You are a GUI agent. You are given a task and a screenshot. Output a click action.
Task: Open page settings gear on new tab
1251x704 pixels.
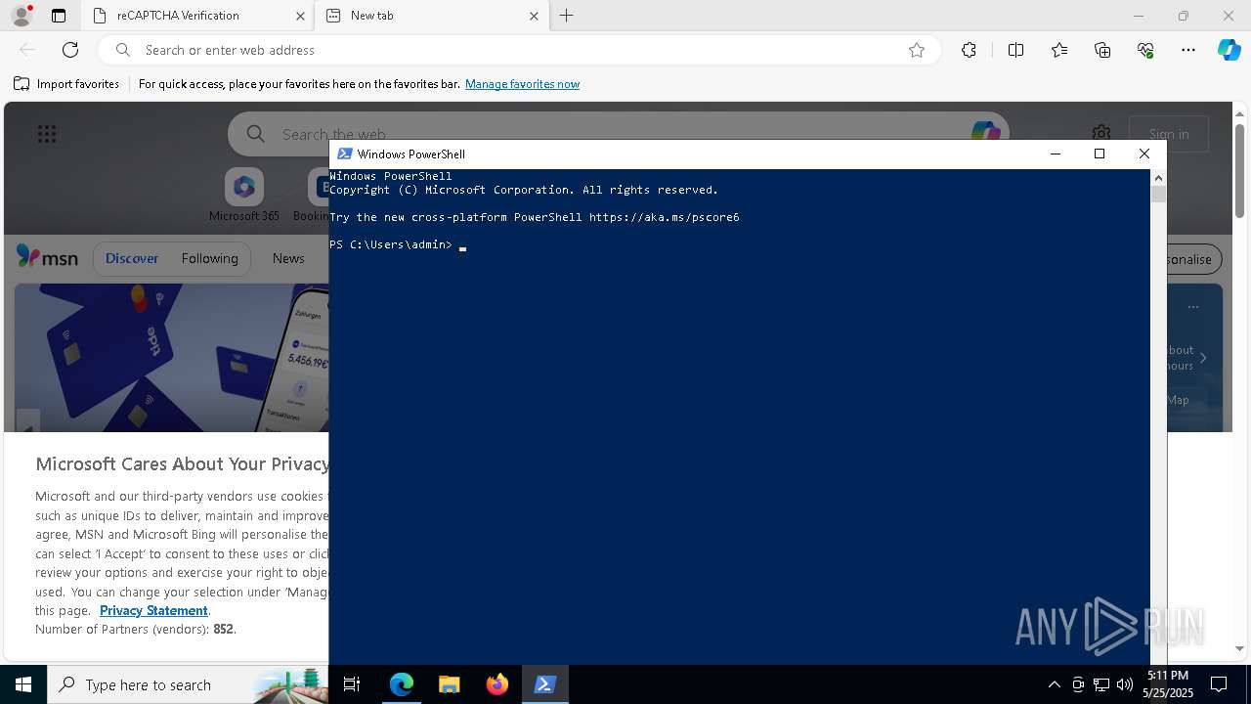(1101, 134)
